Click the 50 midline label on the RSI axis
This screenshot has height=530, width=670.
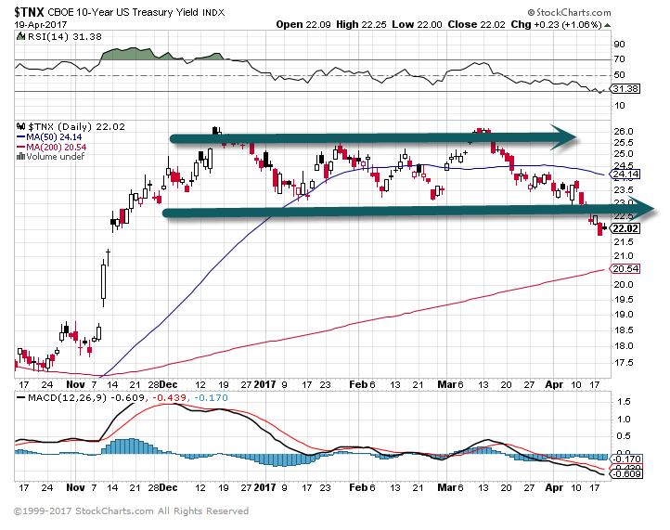tap(619, 75)
